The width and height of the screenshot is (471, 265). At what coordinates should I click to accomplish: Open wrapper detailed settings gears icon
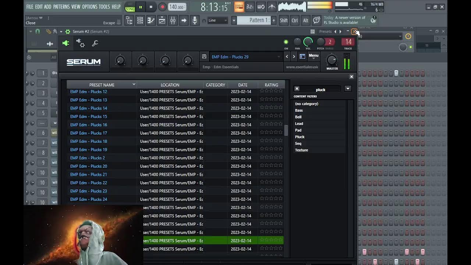[x=80, y=43]
